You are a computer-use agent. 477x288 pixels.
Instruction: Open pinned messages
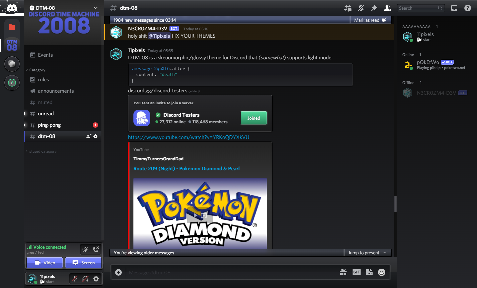pos(374,8)
